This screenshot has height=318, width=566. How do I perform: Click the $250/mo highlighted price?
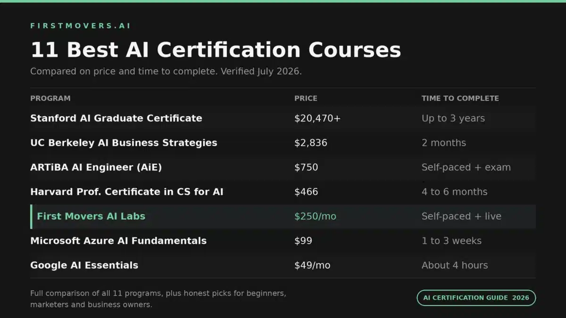[x=315, y=216]
